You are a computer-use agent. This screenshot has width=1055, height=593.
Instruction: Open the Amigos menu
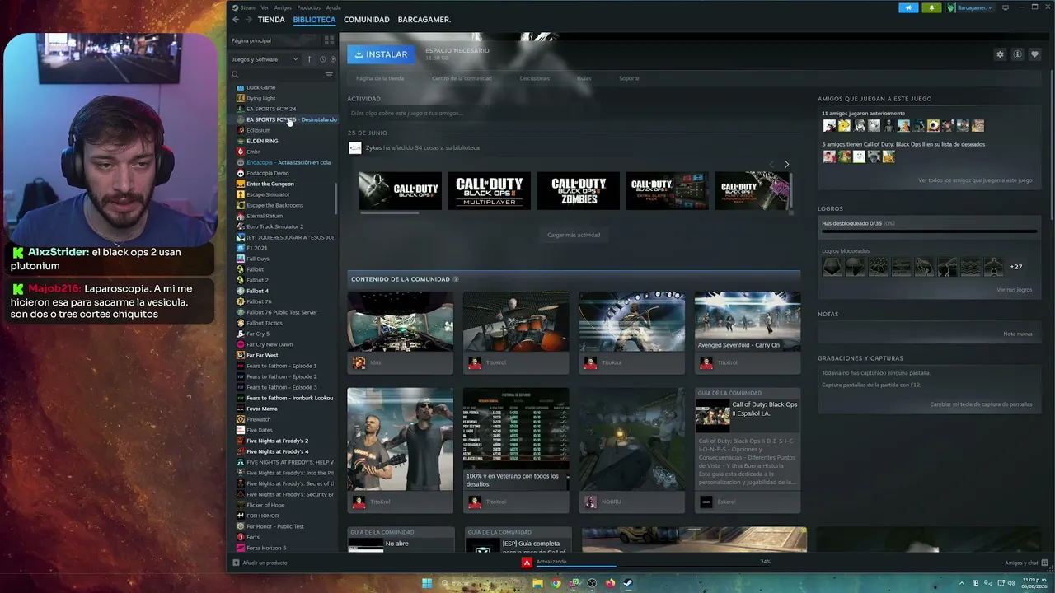click(283, 7)
